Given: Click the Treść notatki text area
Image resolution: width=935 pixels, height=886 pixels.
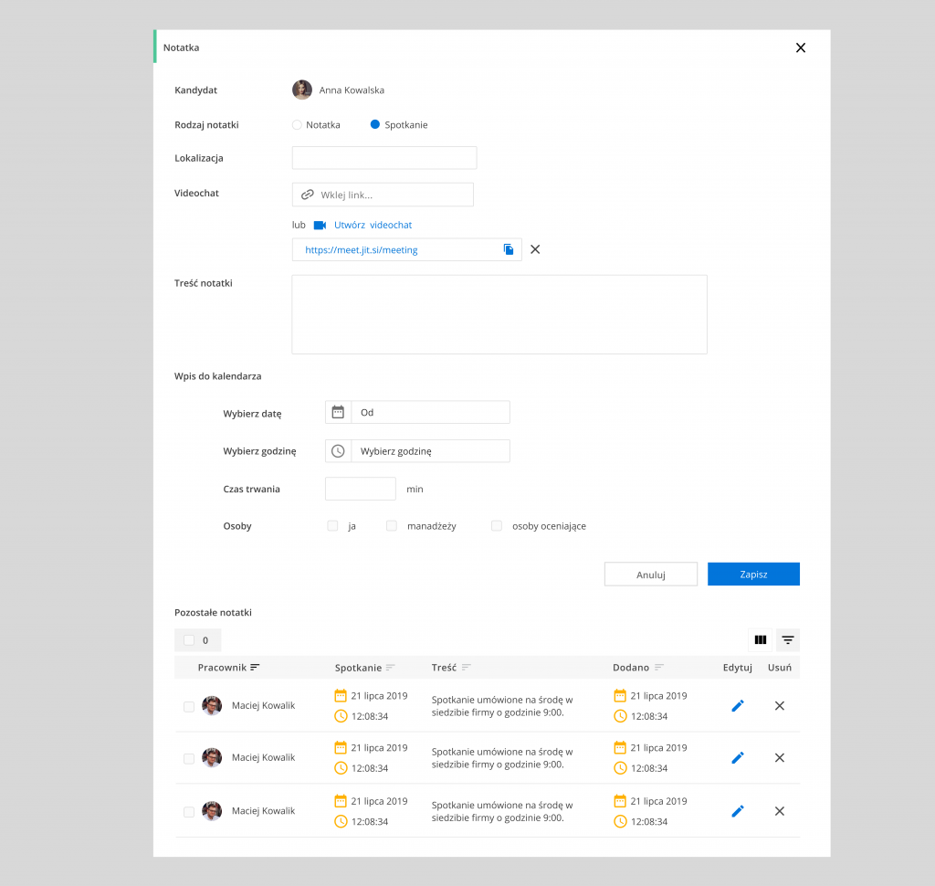Looking at the screenshot, I should [499, 314].
